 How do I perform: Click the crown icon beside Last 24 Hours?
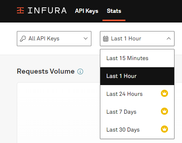coord(164,93)
